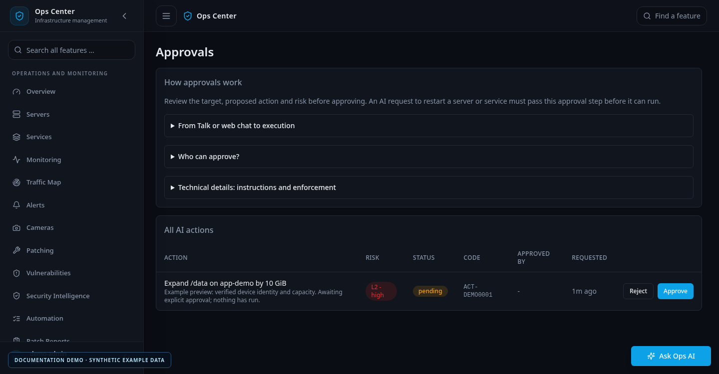
Task: Open the Ask Ops AI assistant
Action: 671,356
